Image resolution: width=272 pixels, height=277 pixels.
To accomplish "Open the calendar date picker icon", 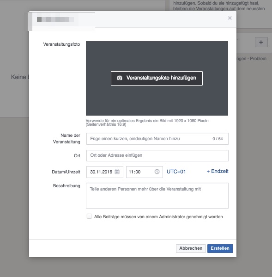I will (x=117, y=172).
